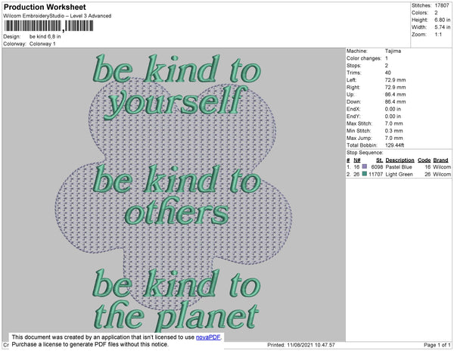Open the novaPDF link
The width and height of the screenshot is (454, 351).
(208, 337)
